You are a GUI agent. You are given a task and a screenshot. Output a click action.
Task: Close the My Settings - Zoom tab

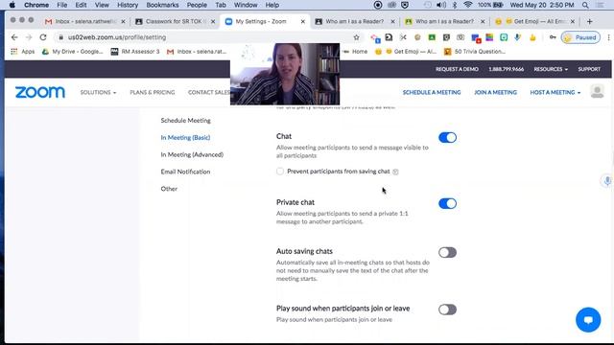click(x=303, y=21)
